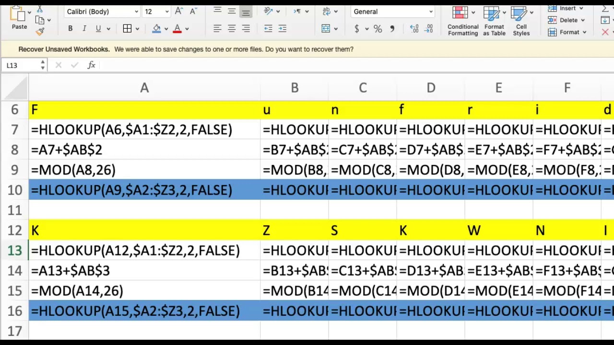Click name box stepper arrows
This screenshot has height=345, width=614.
coord(43,65)
